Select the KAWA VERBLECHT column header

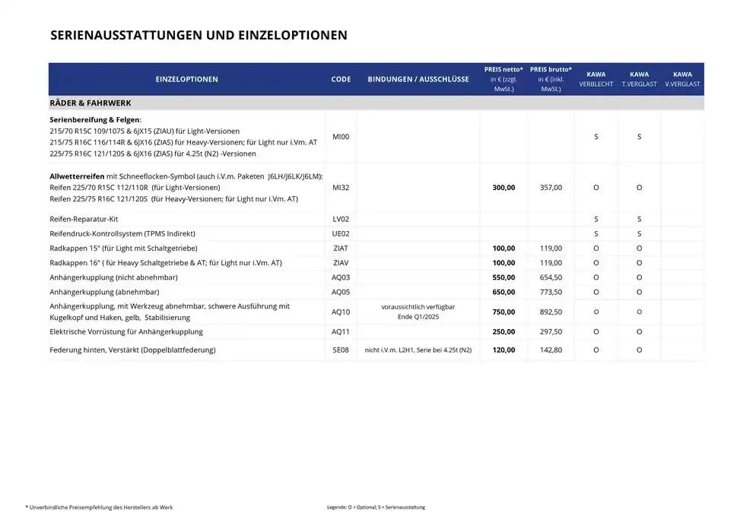[x=596, y=78]
